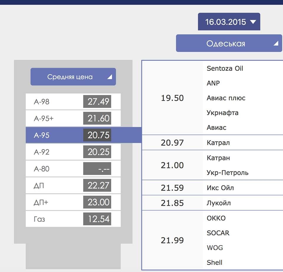Image resolution: width=283 pixels, height=272 pixels.
Task: Click the 27.49 price for А-98
Action: (x=98, y=102)
